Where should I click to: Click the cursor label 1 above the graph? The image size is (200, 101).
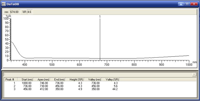click(100, 17)
